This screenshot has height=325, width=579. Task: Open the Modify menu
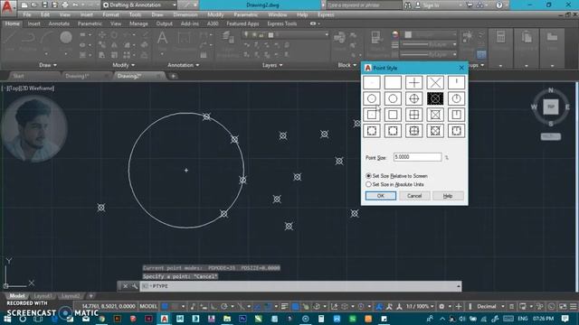[x=215, y=14]
